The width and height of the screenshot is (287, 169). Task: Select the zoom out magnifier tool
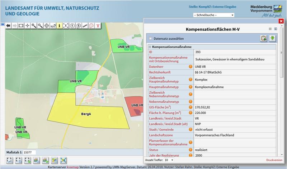point(40,26)
